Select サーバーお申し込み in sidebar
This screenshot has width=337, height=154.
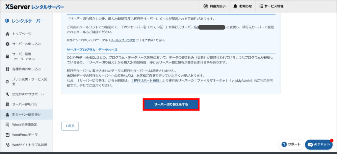click(26, 44)
